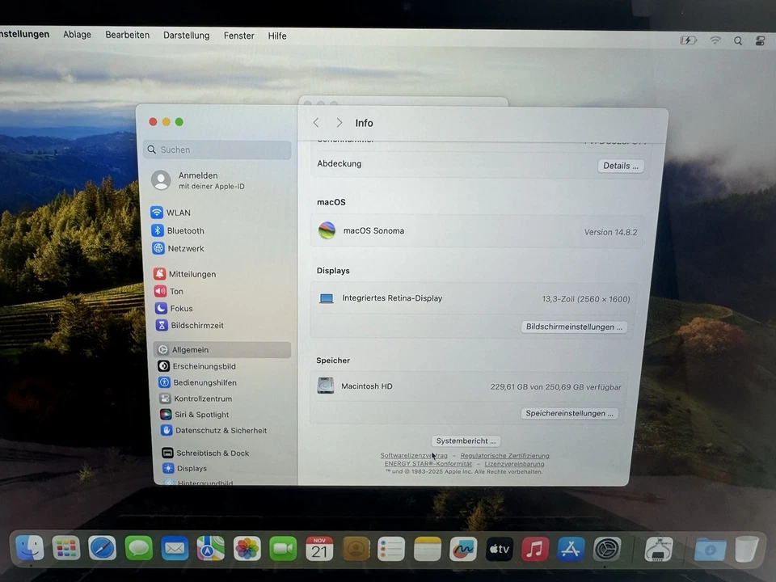Open Bedienungshilfen settings
Viewport: 776px width, 582px height.
(x=197, y=382)
